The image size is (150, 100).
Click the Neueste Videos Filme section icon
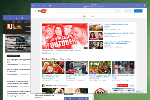pyautogui.click(x=43, y=59)
